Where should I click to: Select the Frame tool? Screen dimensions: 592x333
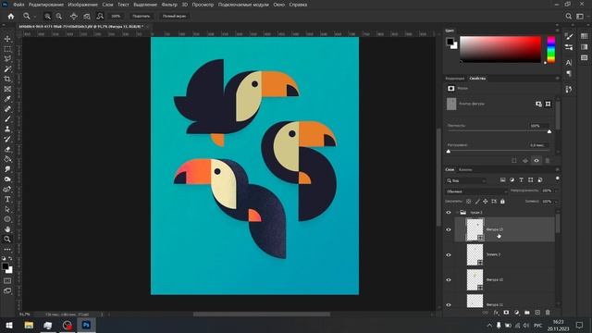click(7, 89)
